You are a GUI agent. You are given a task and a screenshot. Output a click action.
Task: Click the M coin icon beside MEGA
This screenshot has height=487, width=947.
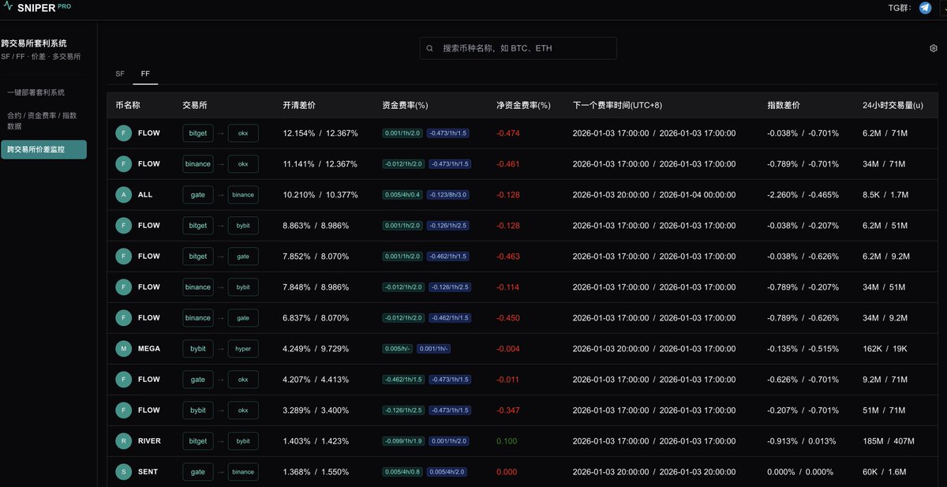click(x=122, y=348)
